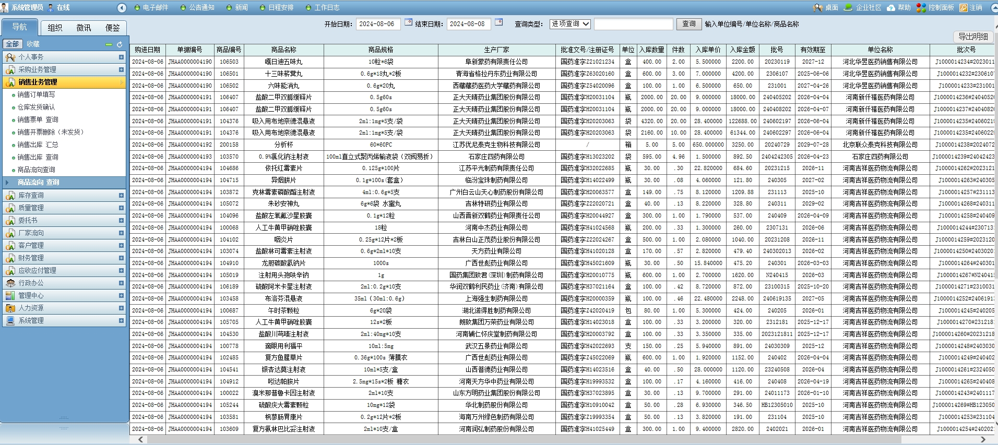Click the 结束日期 date field
The width and height of the screenshot is (998, 445).
468,24
